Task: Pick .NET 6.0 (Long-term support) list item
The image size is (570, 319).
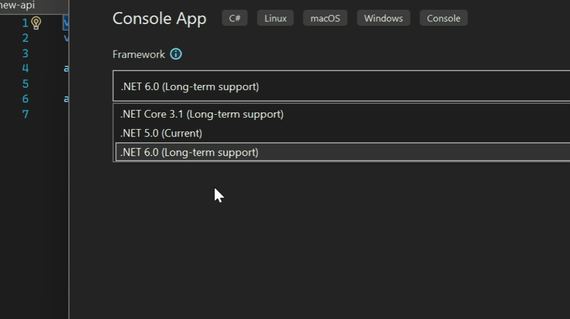Action: pos(189,153)
